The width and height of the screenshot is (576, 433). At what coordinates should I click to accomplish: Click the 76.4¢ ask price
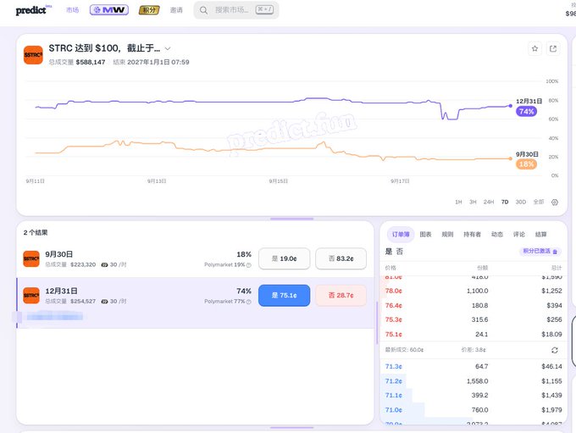[393, 305]
